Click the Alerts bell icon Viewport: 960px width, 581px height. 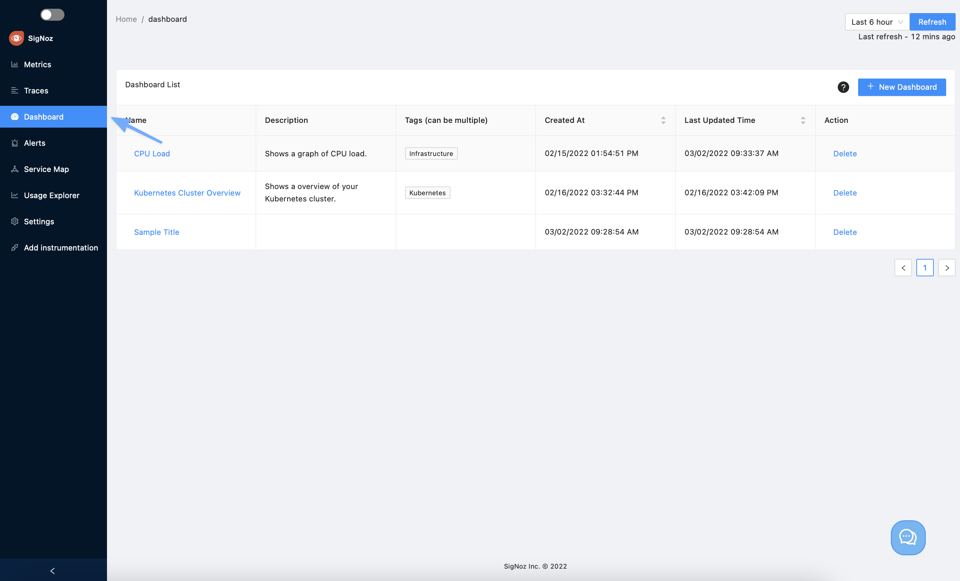[x=15, y=143]
